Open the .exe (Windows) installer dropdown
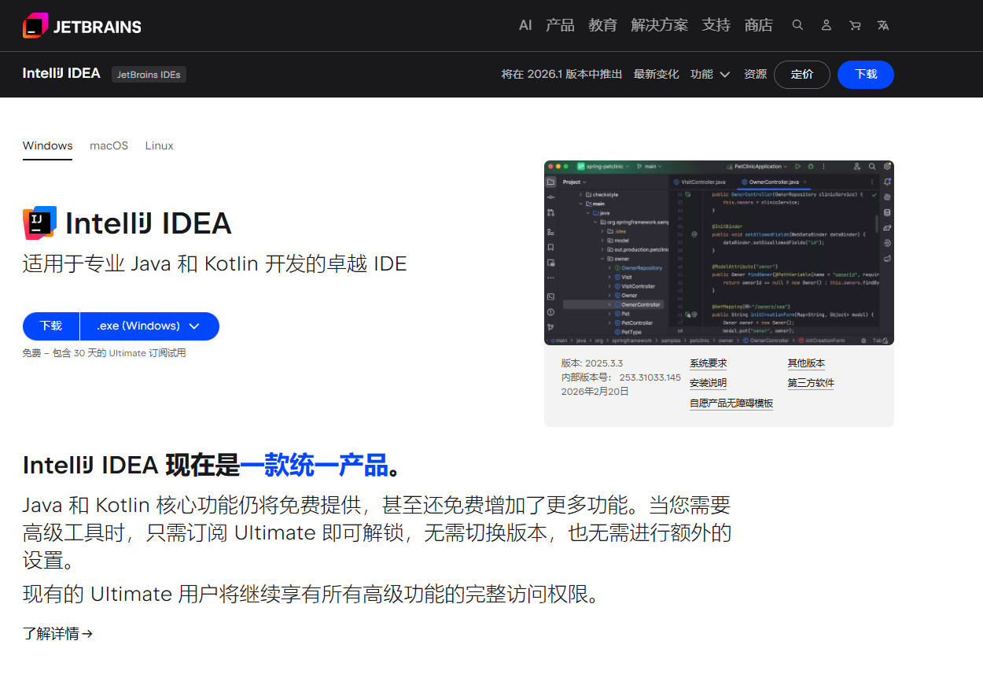983x685 pixels. coord(149,326)
